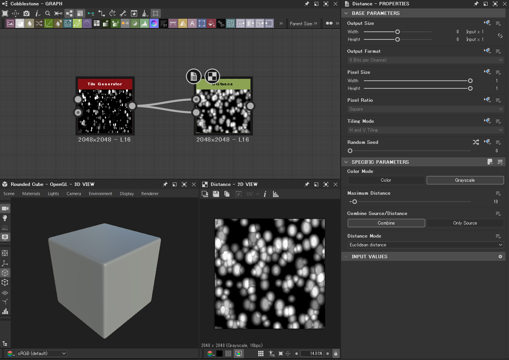Image resolution: width=509 pixels, height=360 pixels.
Task: Randomize the seed with the shuffle icon
Action: [x=476, y=142]
